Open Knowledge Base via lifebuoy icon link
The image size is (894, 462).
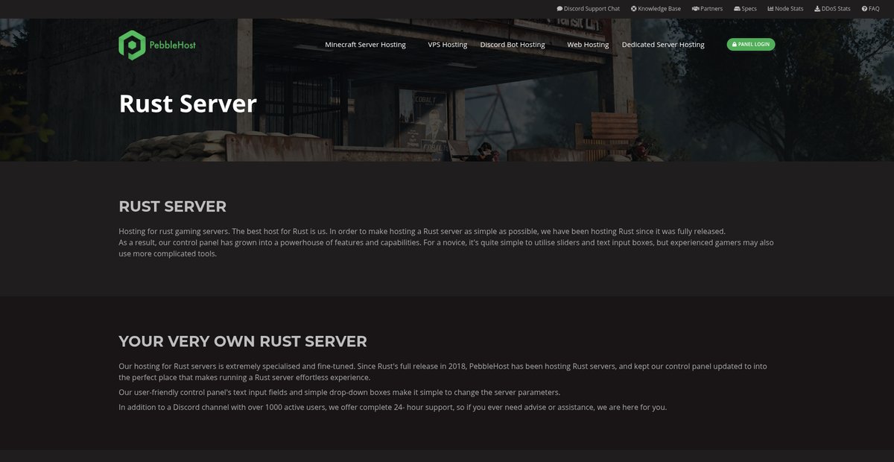(x=656, y=9)
